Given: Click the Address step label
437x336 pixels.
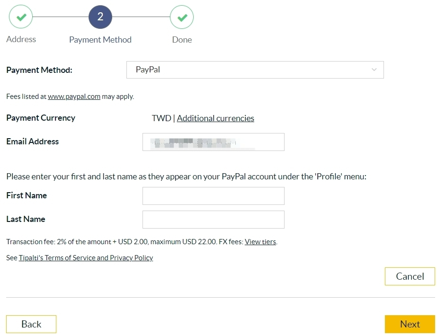Looking at the screenshot, I should click(x=21, y=39).
